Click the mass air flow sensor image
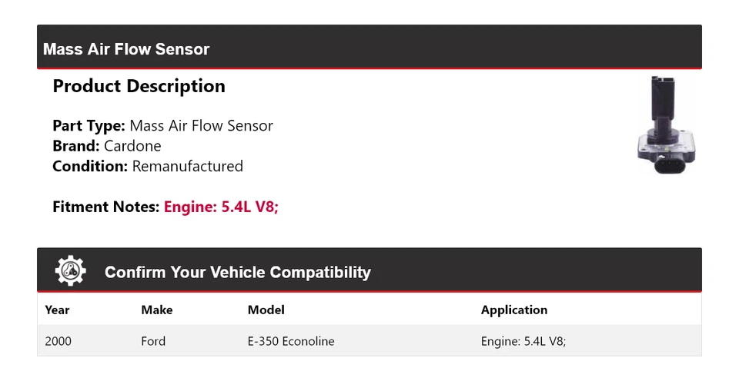 tap(664, 124)
